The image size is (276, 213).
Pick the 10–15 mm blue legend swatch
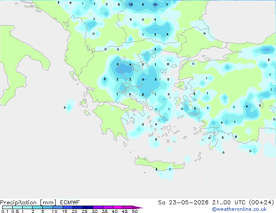pyautogui.click(x=58, y=207)
